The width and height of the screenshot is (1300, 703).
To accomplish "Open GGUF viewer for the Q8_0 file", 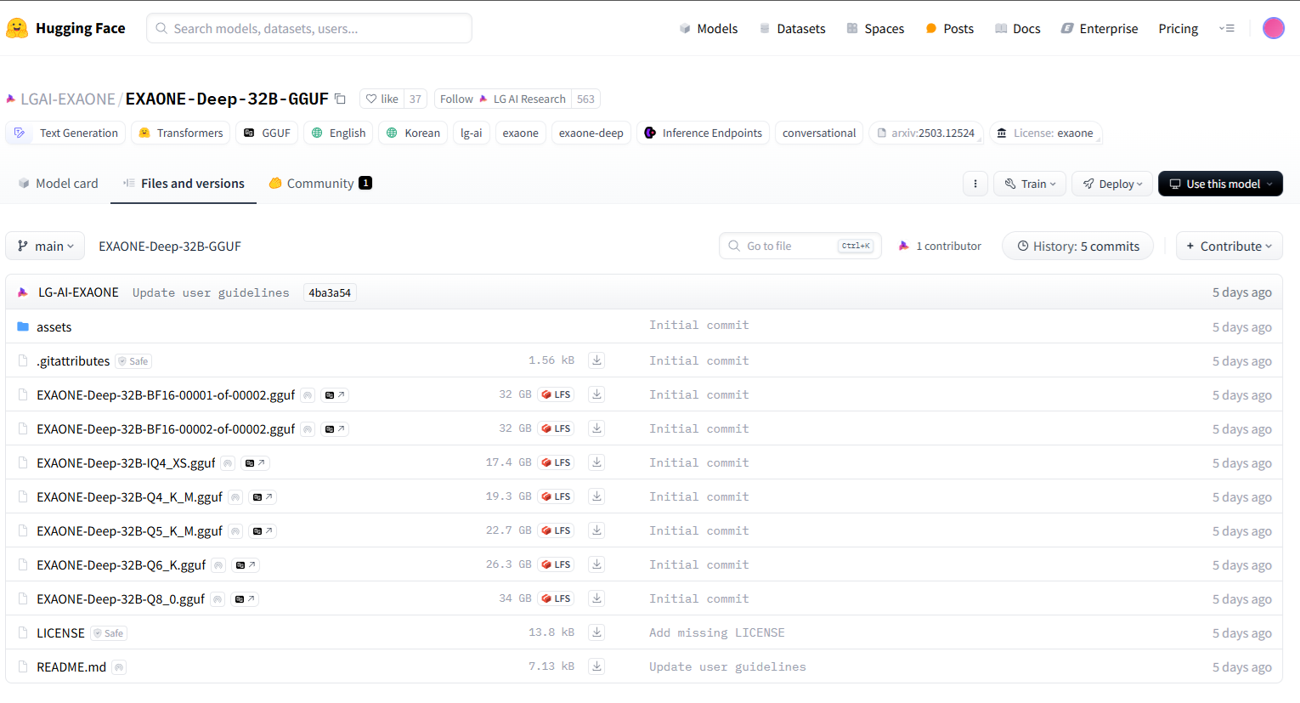I will [245, 599].
